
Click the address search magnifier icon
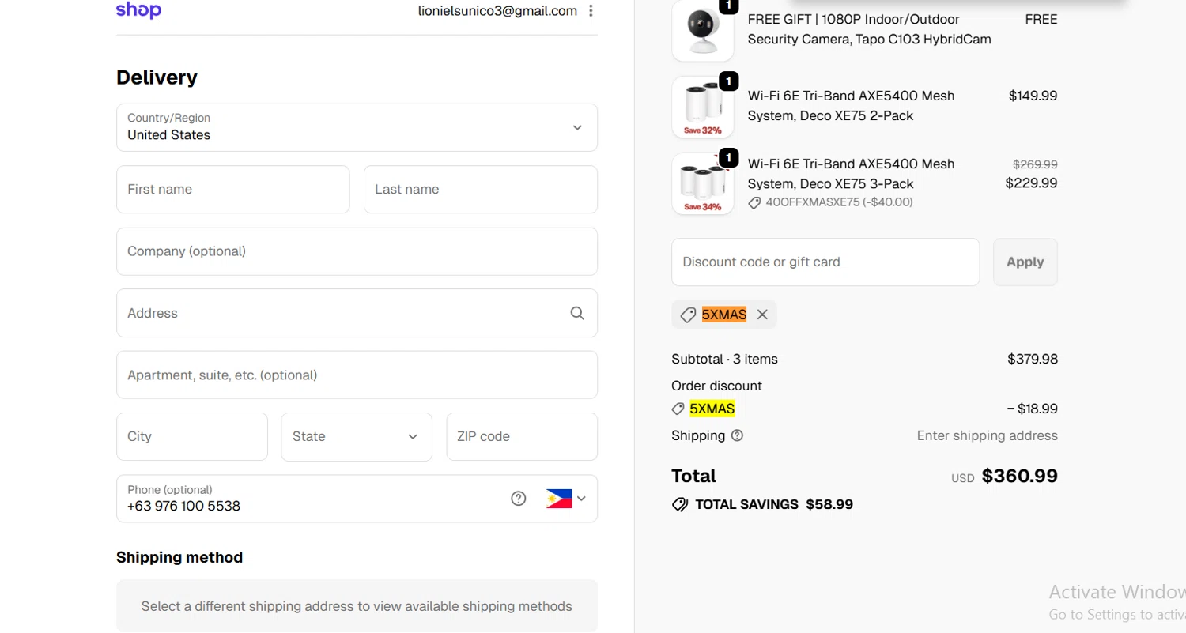577,313
